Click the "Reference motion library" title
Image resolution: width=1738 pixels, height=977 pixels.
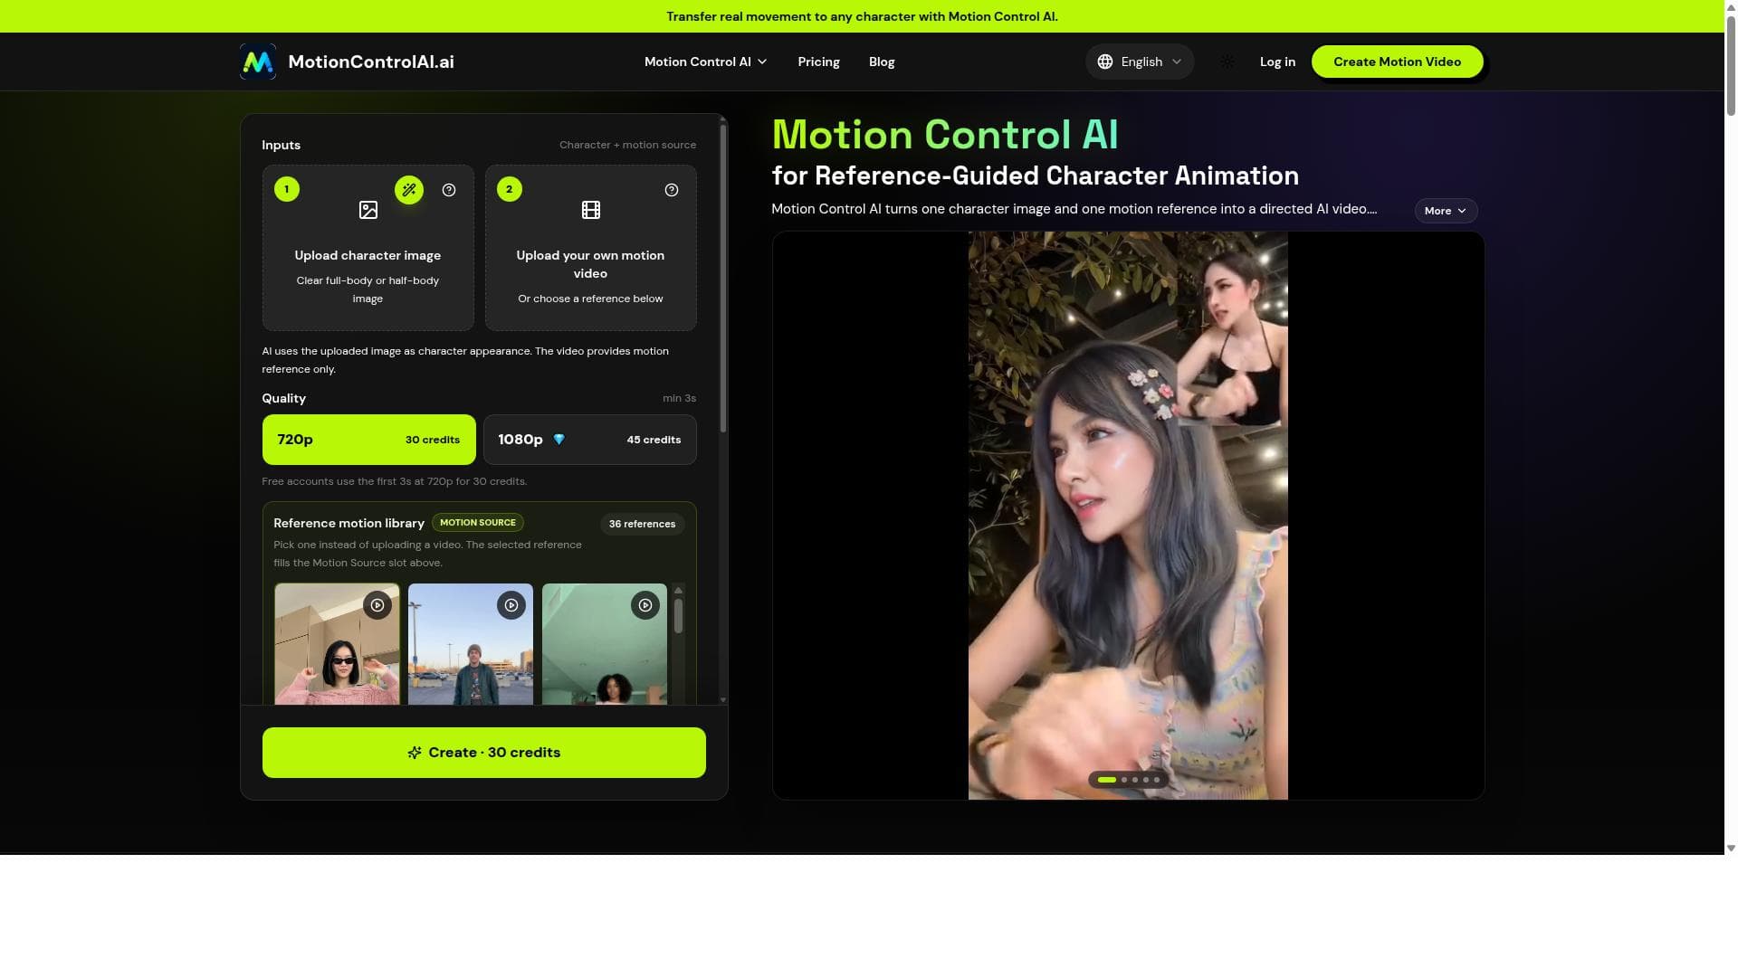[x=349, y=523]
